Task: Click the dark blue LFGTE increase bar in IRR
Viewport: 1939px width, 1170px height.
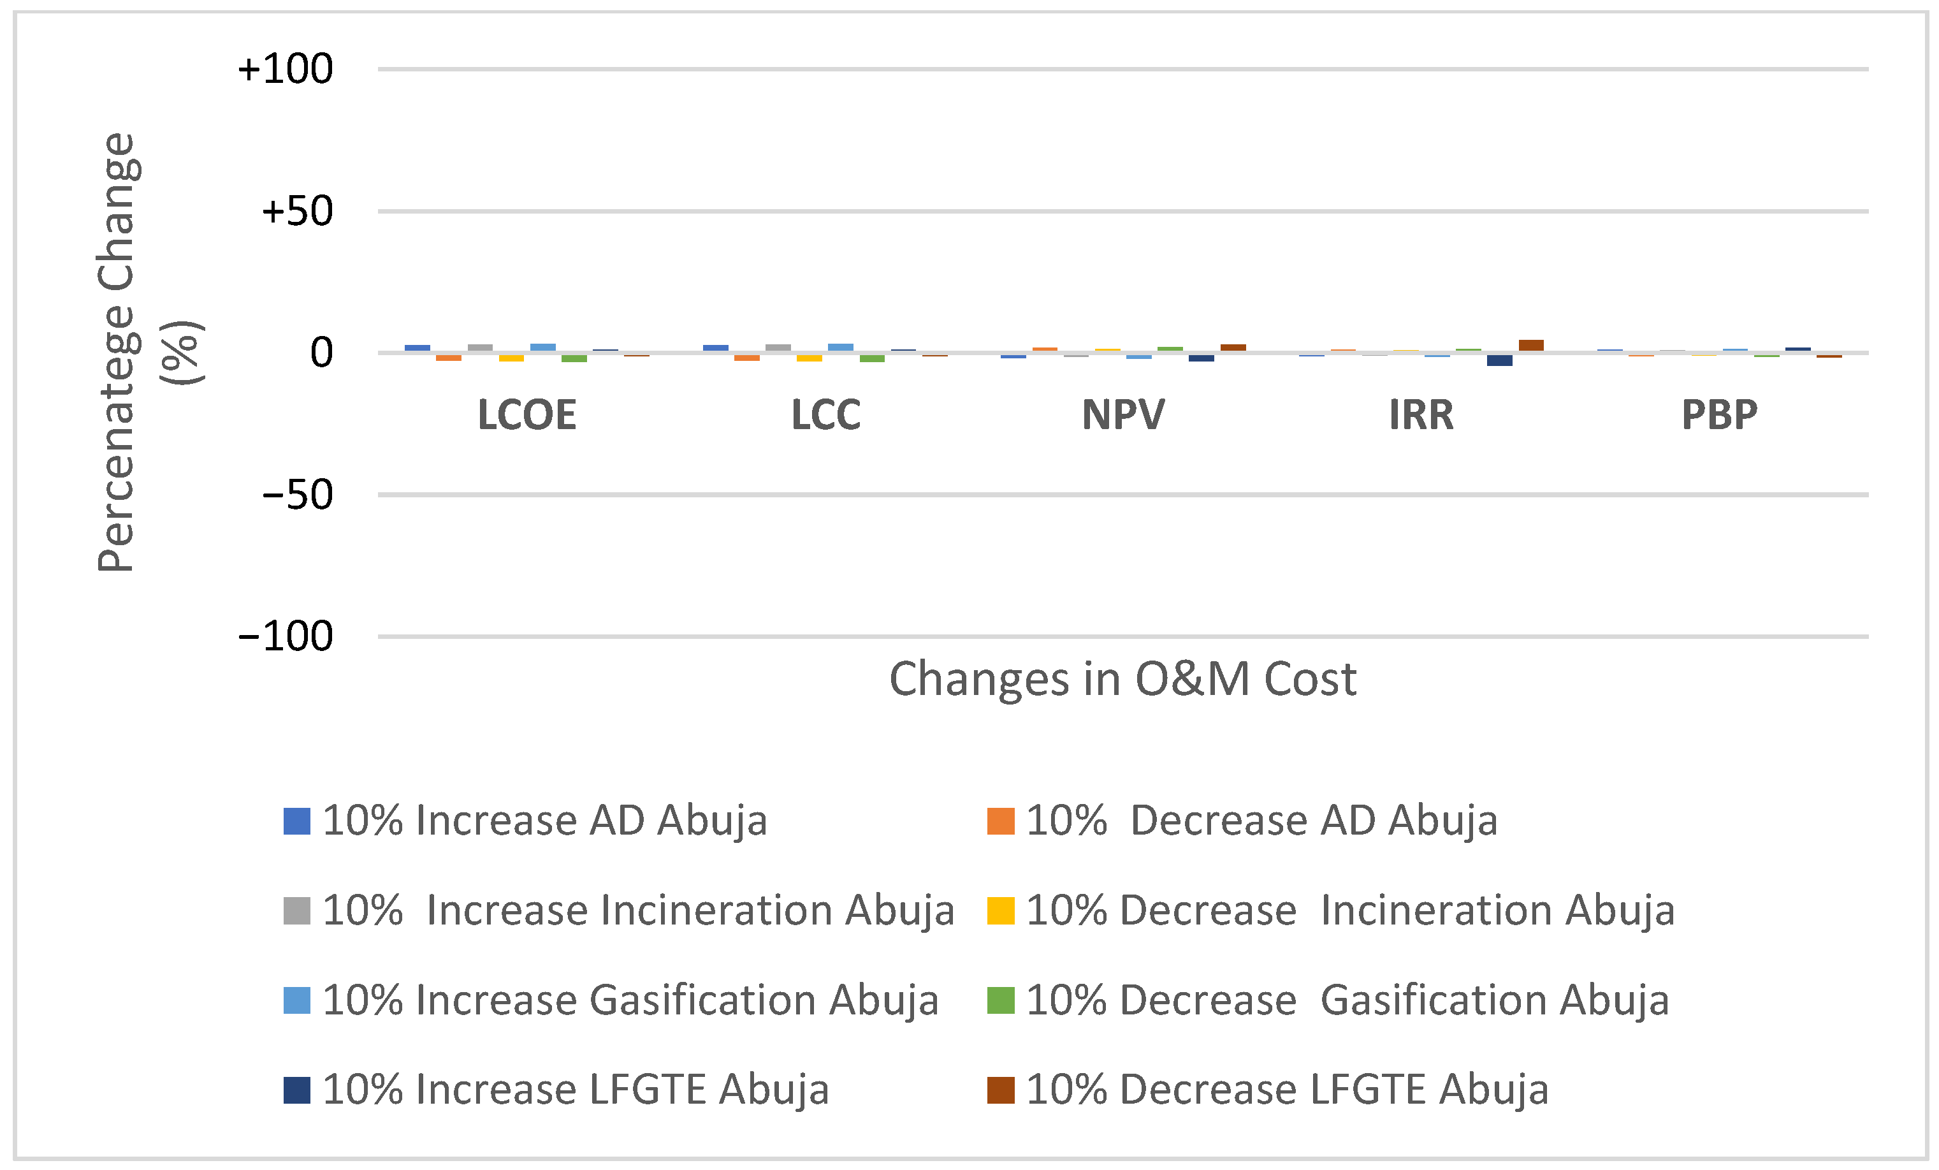Action: [x=1499, y=360]
